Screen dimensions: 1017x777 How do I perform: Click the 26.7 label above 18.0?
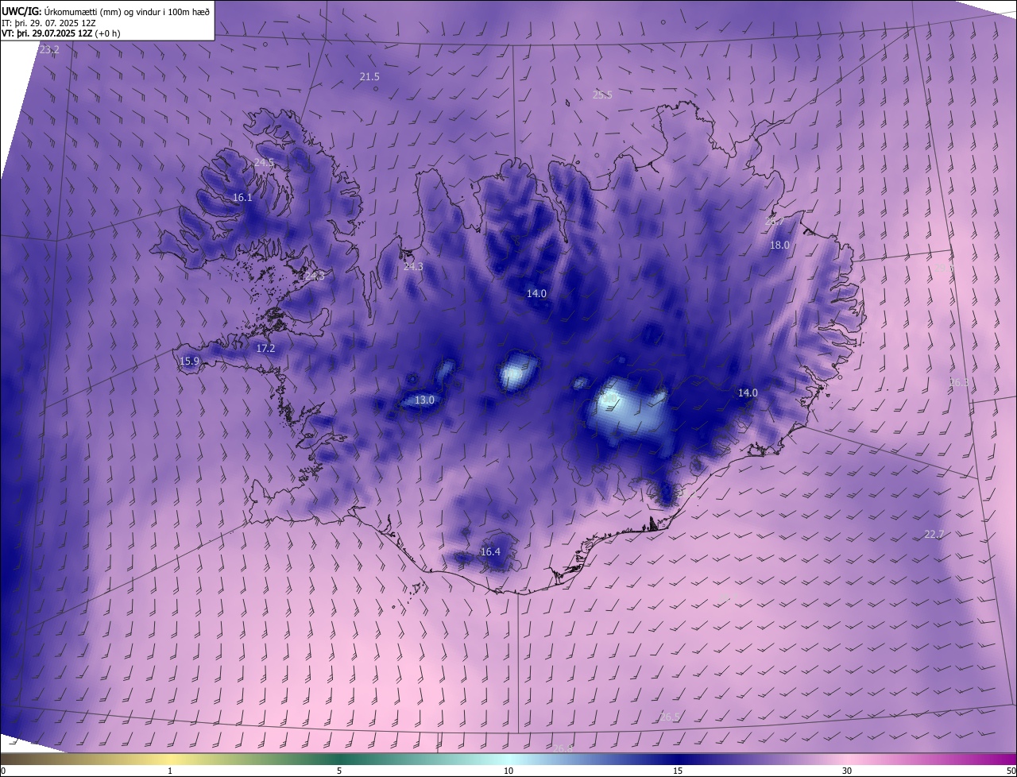(774, 222)
